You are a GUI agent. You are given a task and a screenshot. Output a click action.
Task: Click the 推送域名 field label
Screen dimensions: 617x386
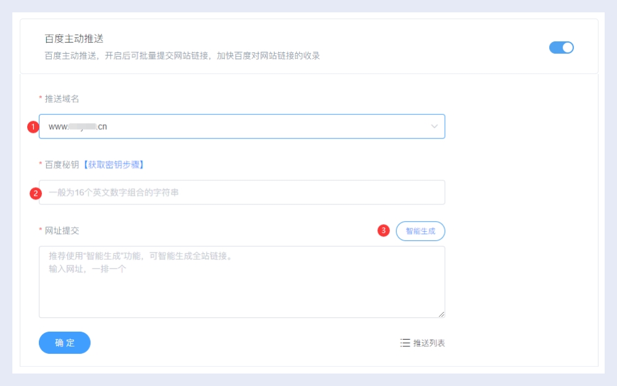(x=62, y=99)
